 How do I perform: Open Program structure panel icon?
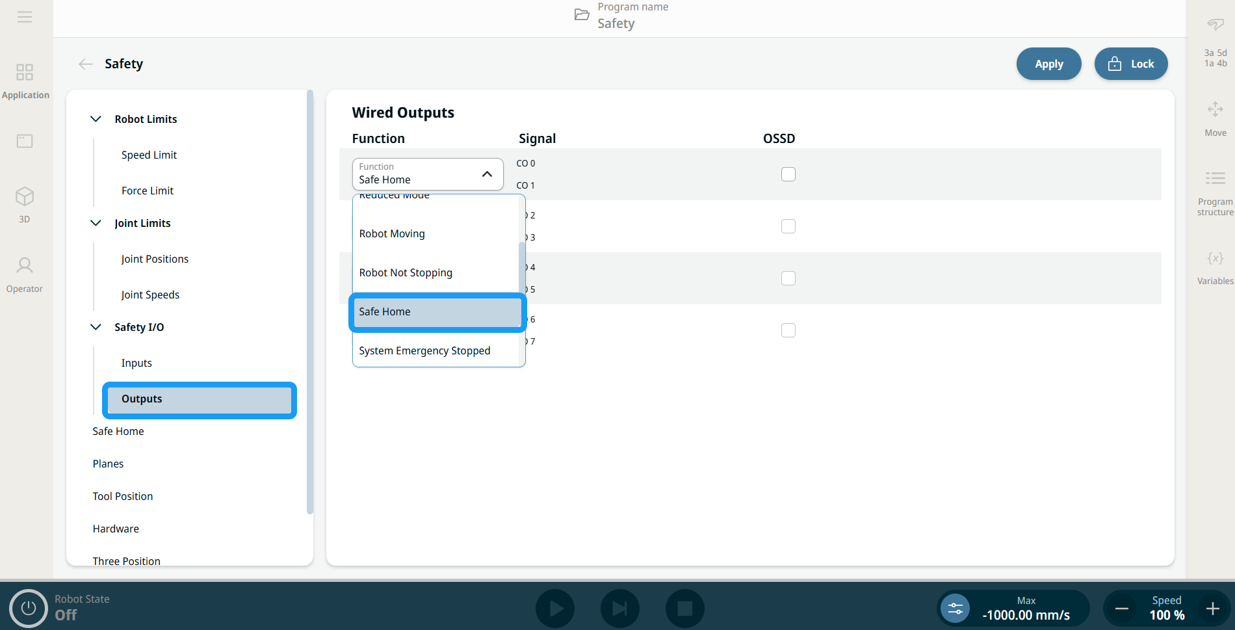pos(1215,178)
